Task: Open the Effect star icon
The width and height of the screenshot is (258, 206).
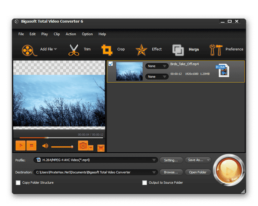Action: click(141, 50)
